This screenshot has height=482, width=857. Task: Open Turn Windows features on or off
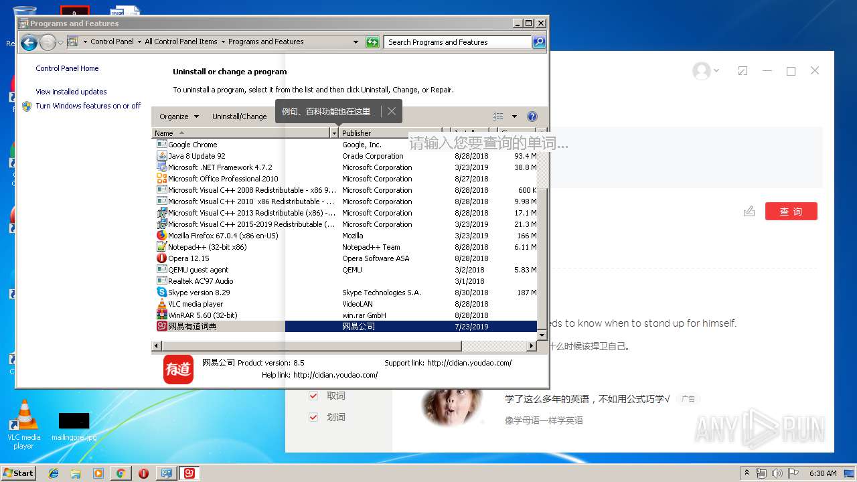[x=88, y=106]
